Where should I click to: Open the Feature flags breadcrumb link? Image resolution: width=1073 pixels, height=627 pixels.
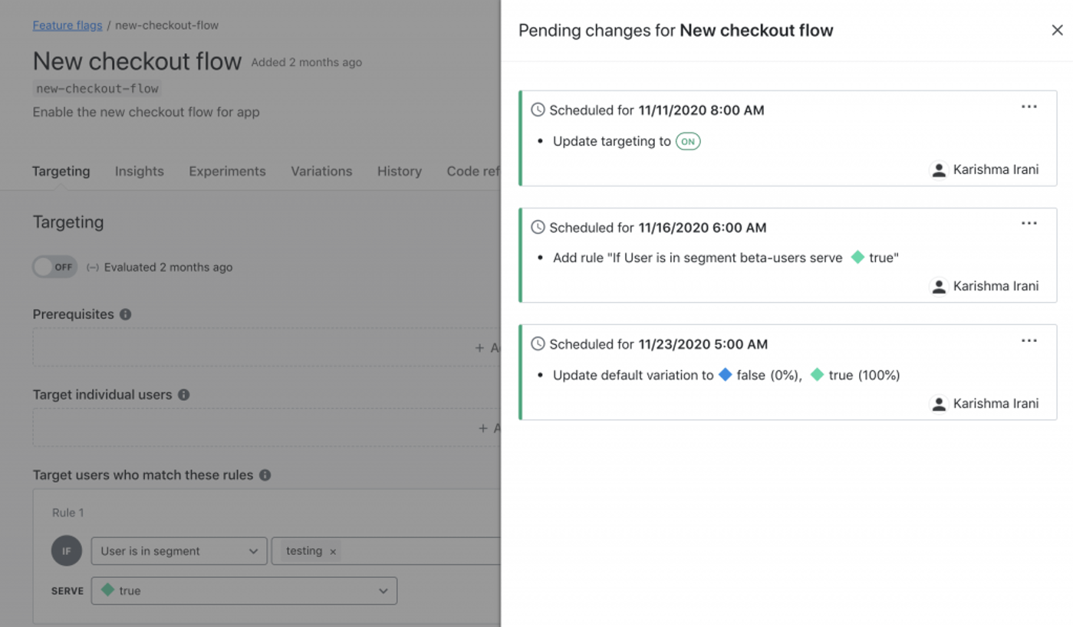67,25
